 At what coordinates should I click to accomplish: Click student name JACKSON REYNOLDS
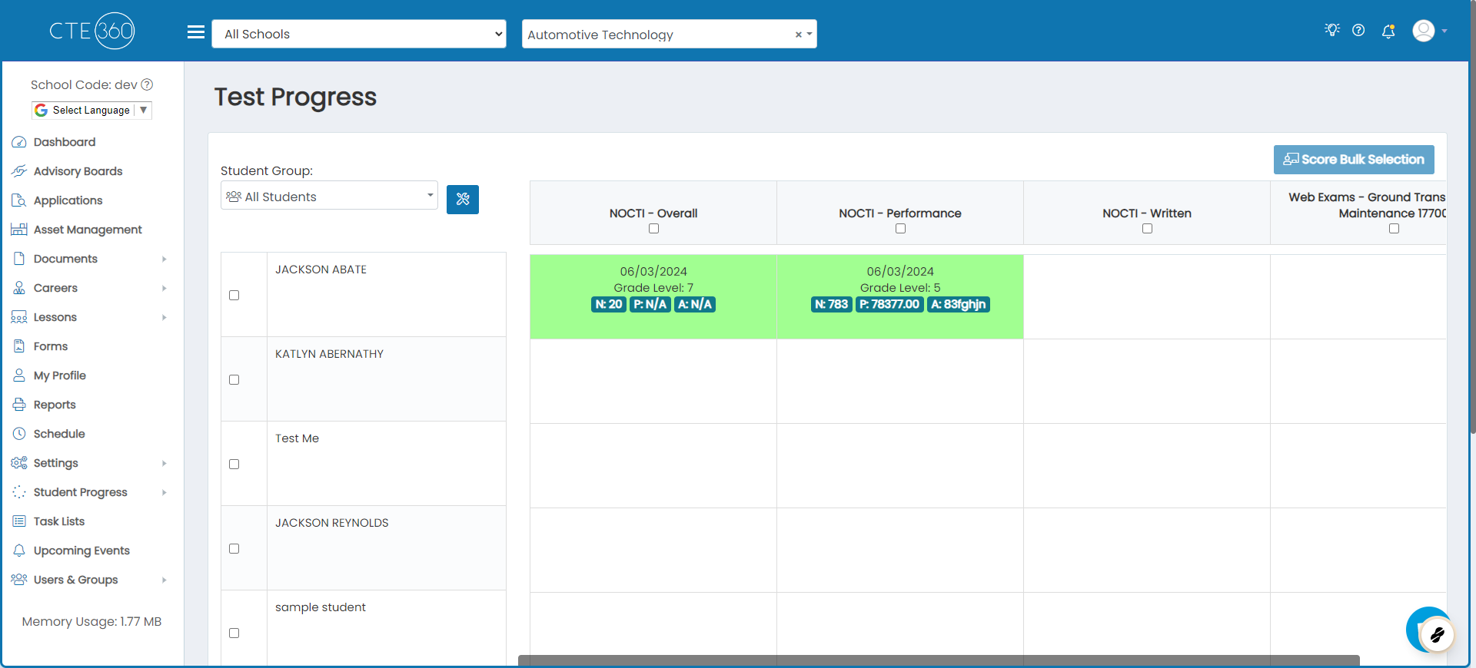(x=332, y=523)
